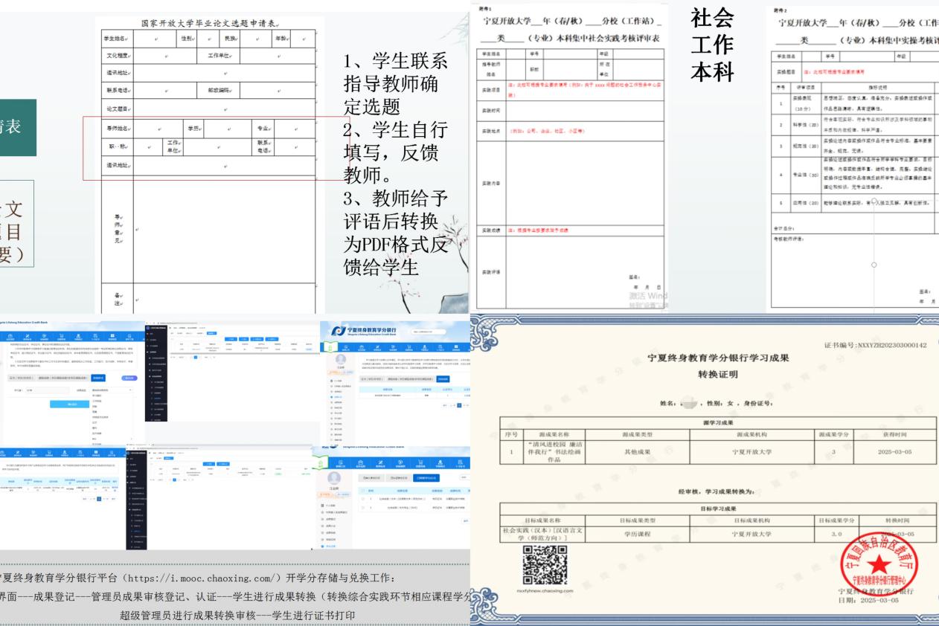Click the active page number in the top-right screenshot pagination
Screen dimensions: 939x626
click(x=459, y=405)
